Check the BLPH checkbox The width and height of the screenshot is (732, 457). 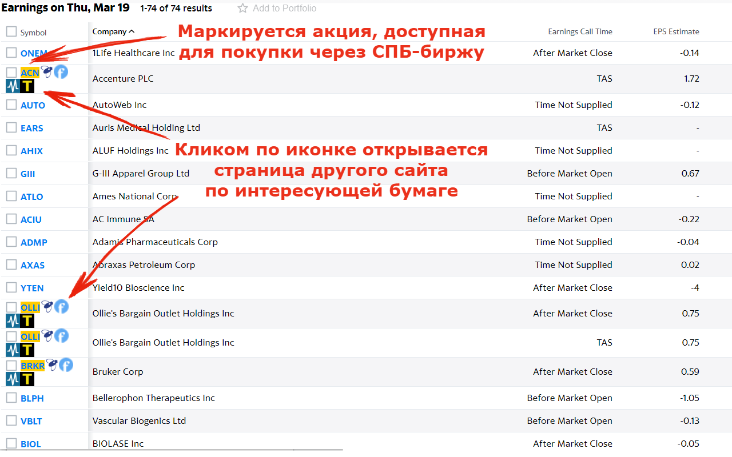tap(11, 398)
